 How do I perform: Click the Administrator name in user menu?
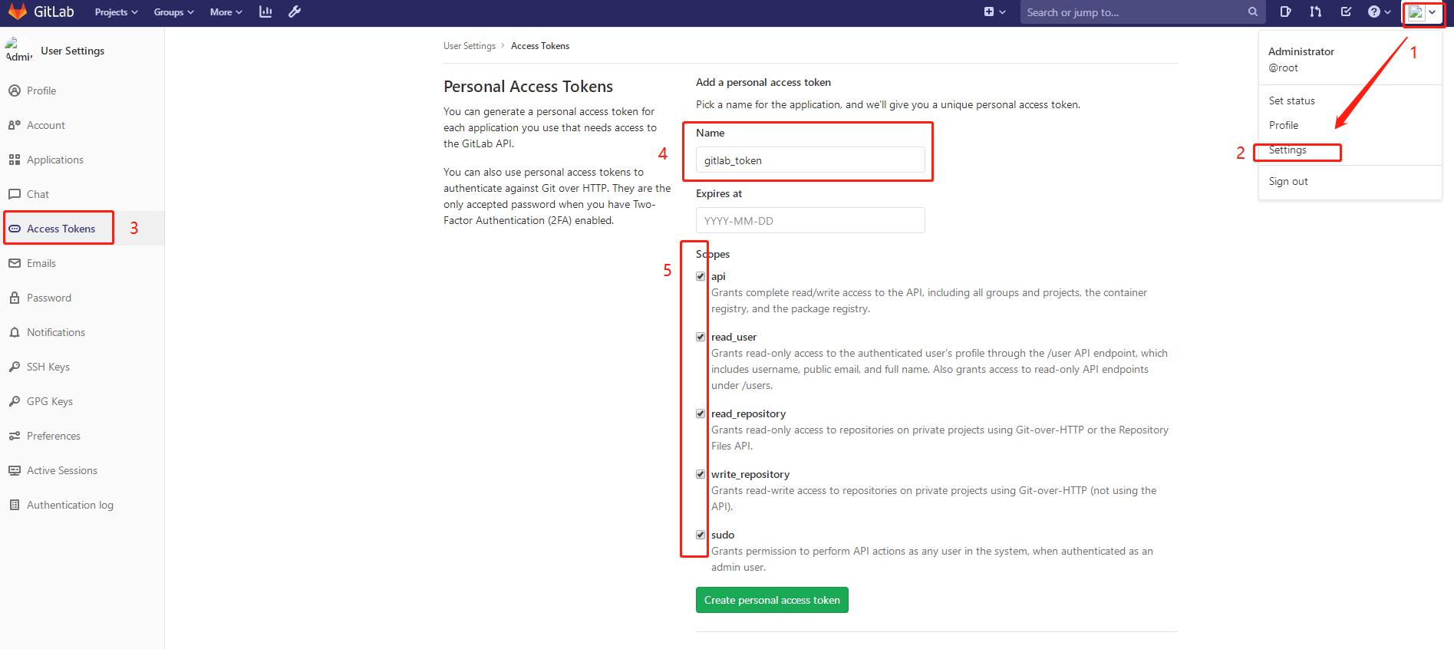(1301, 51)
